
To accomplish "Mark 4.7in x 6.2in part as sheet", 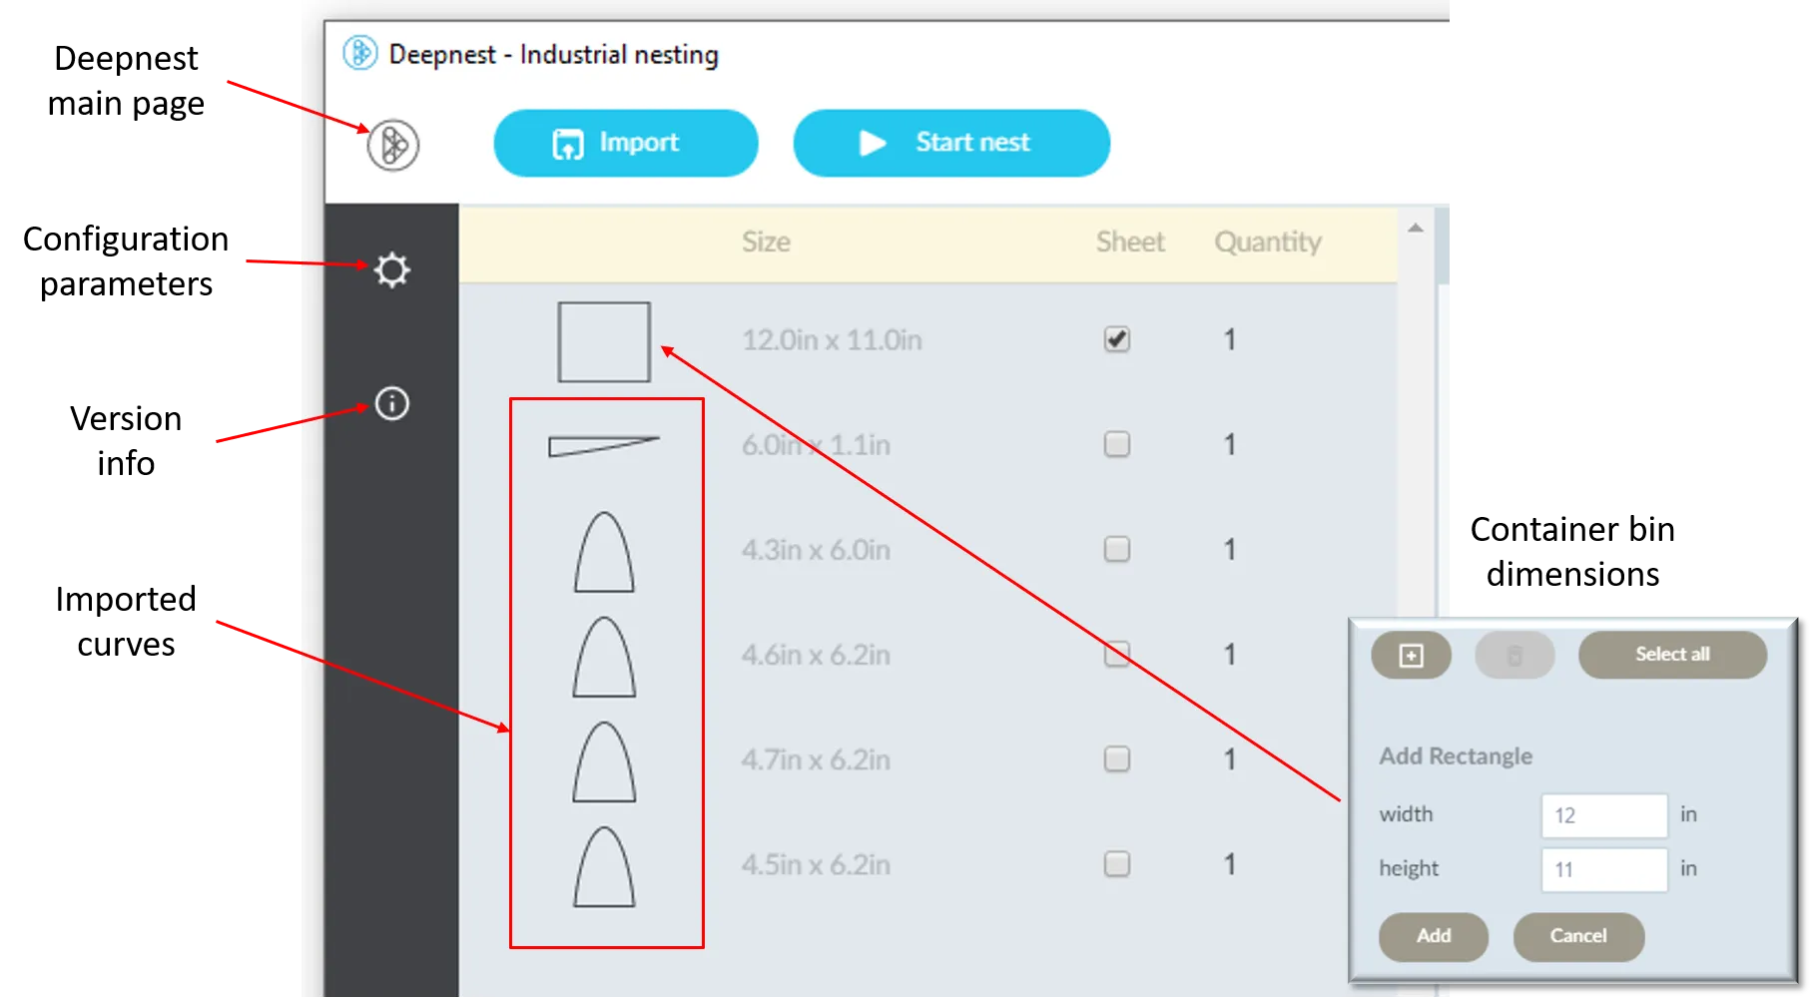I will point(1117,759).
